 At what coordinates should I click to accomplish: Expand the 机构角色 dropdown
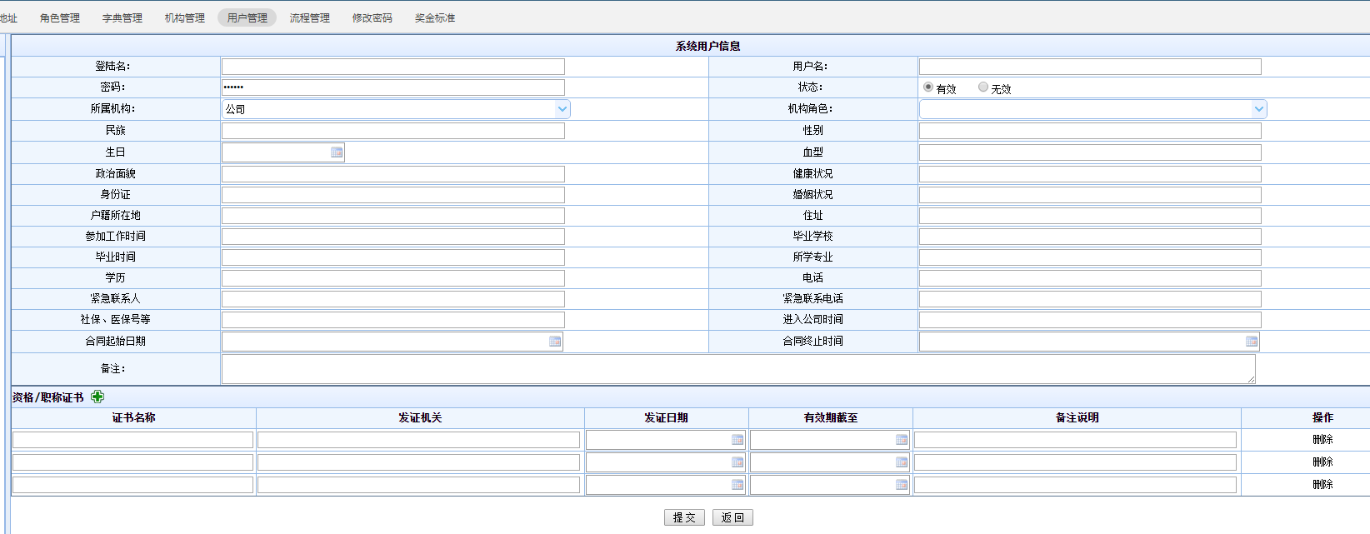coord(1259,109)
